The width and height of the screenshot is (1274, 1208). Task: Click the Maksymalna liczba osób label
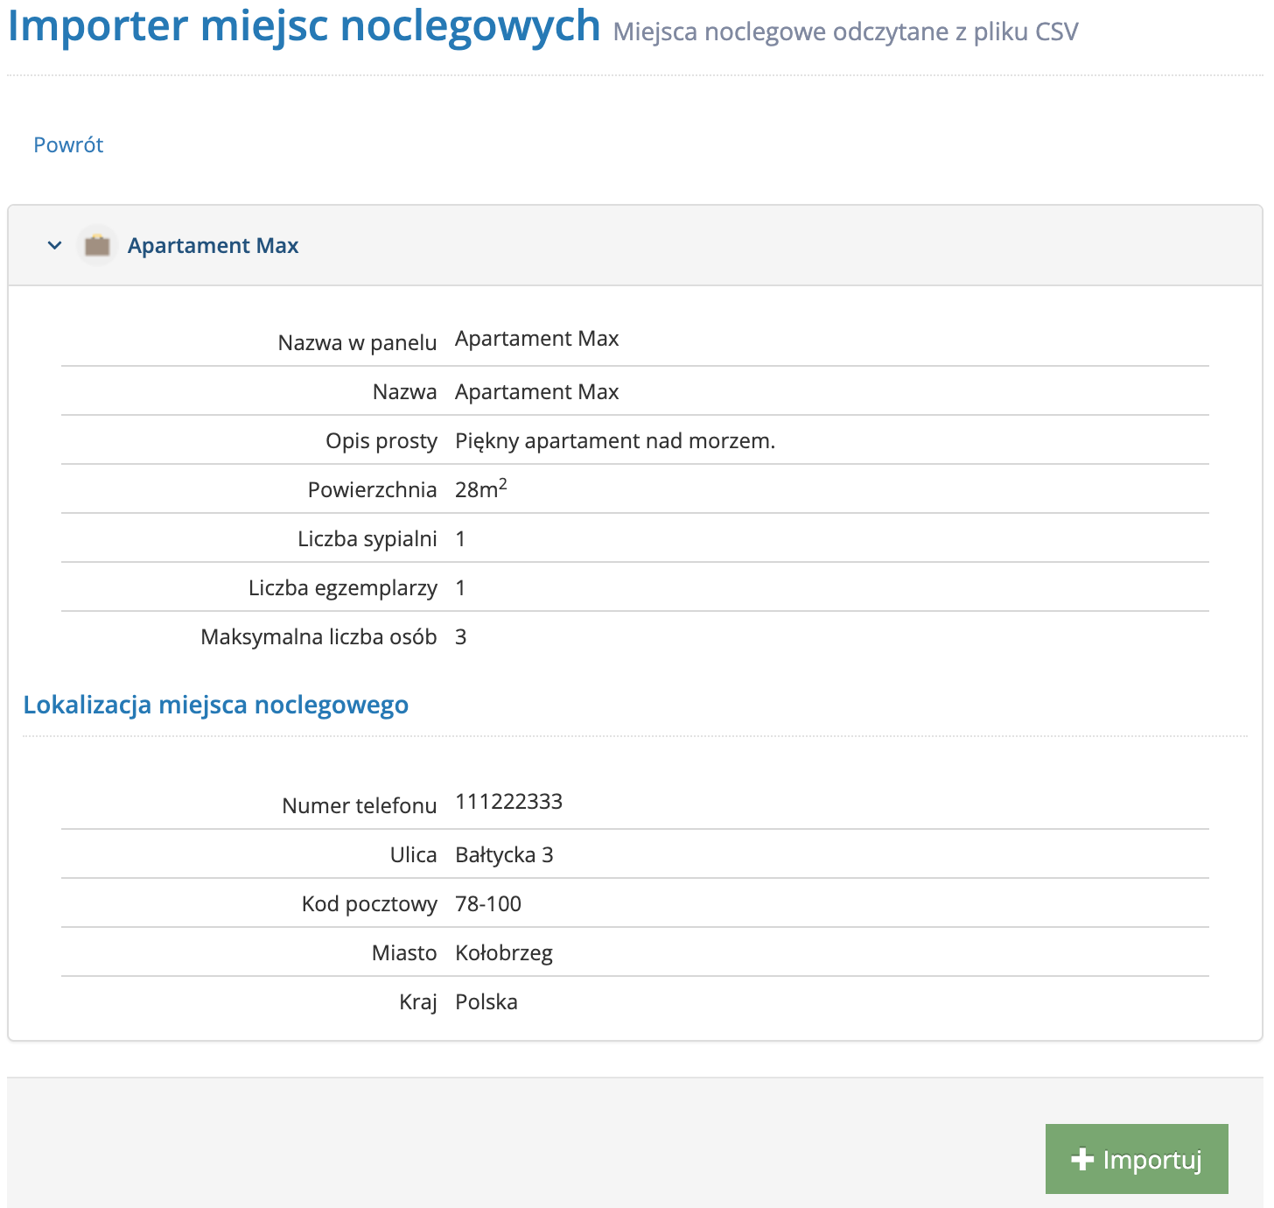[x=318, y=637]
